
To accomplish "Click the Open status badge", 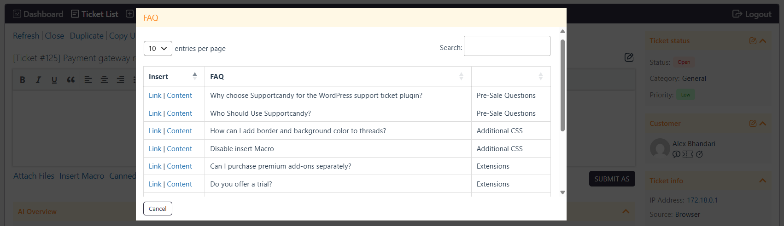I will coord(684,62).
